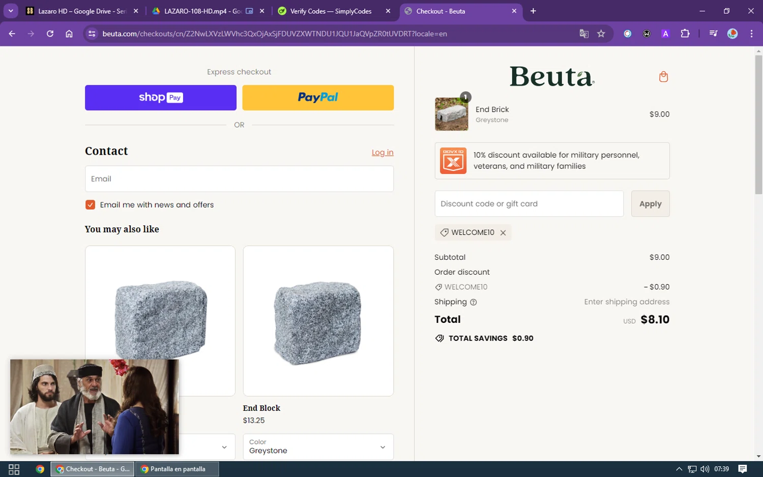Close the LAZARO-108-HD.mp4 tab
Screen dimensions: 763x477
point(262,11)
